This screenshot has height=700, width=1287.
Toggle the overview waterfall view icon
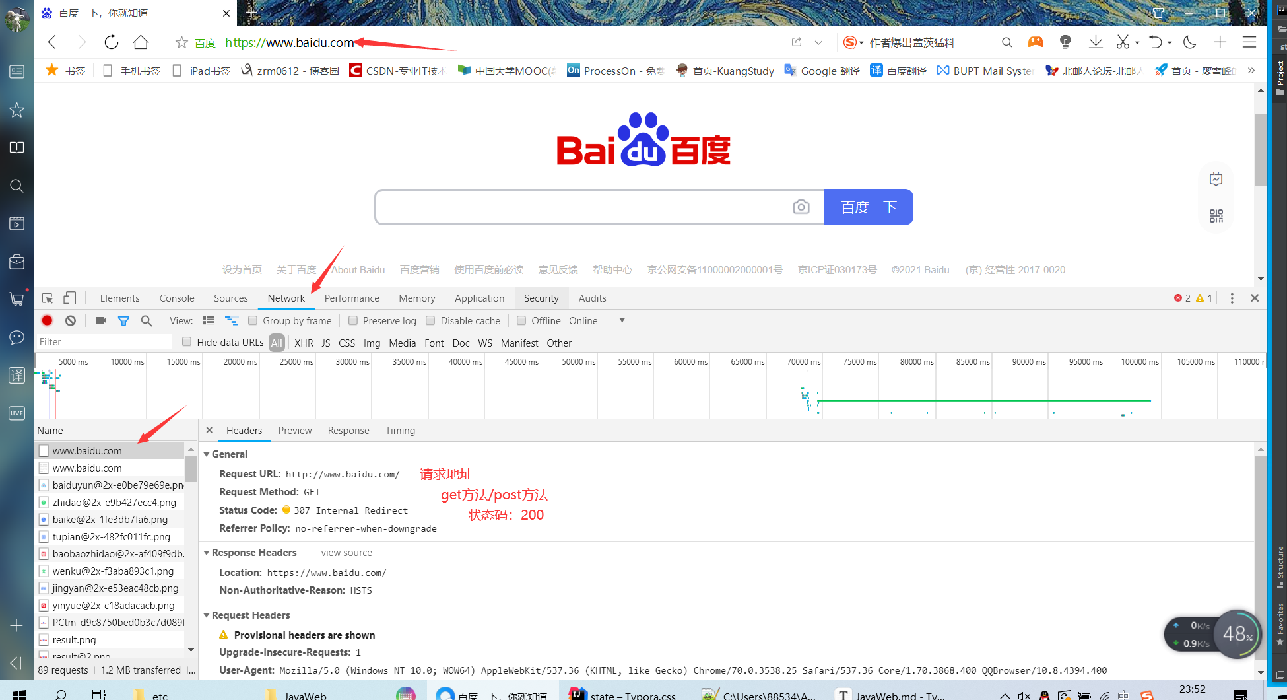231,320
